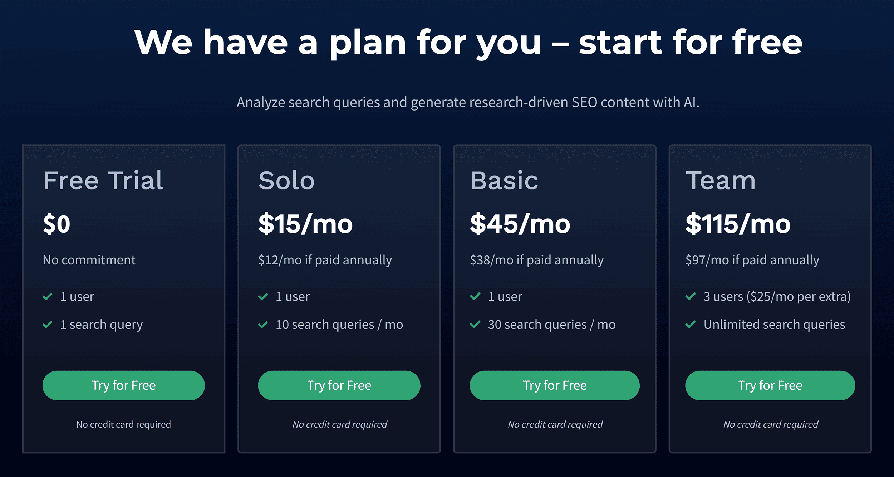Click 'Try for Free' under the Basic plan

[x=555, y=385]
